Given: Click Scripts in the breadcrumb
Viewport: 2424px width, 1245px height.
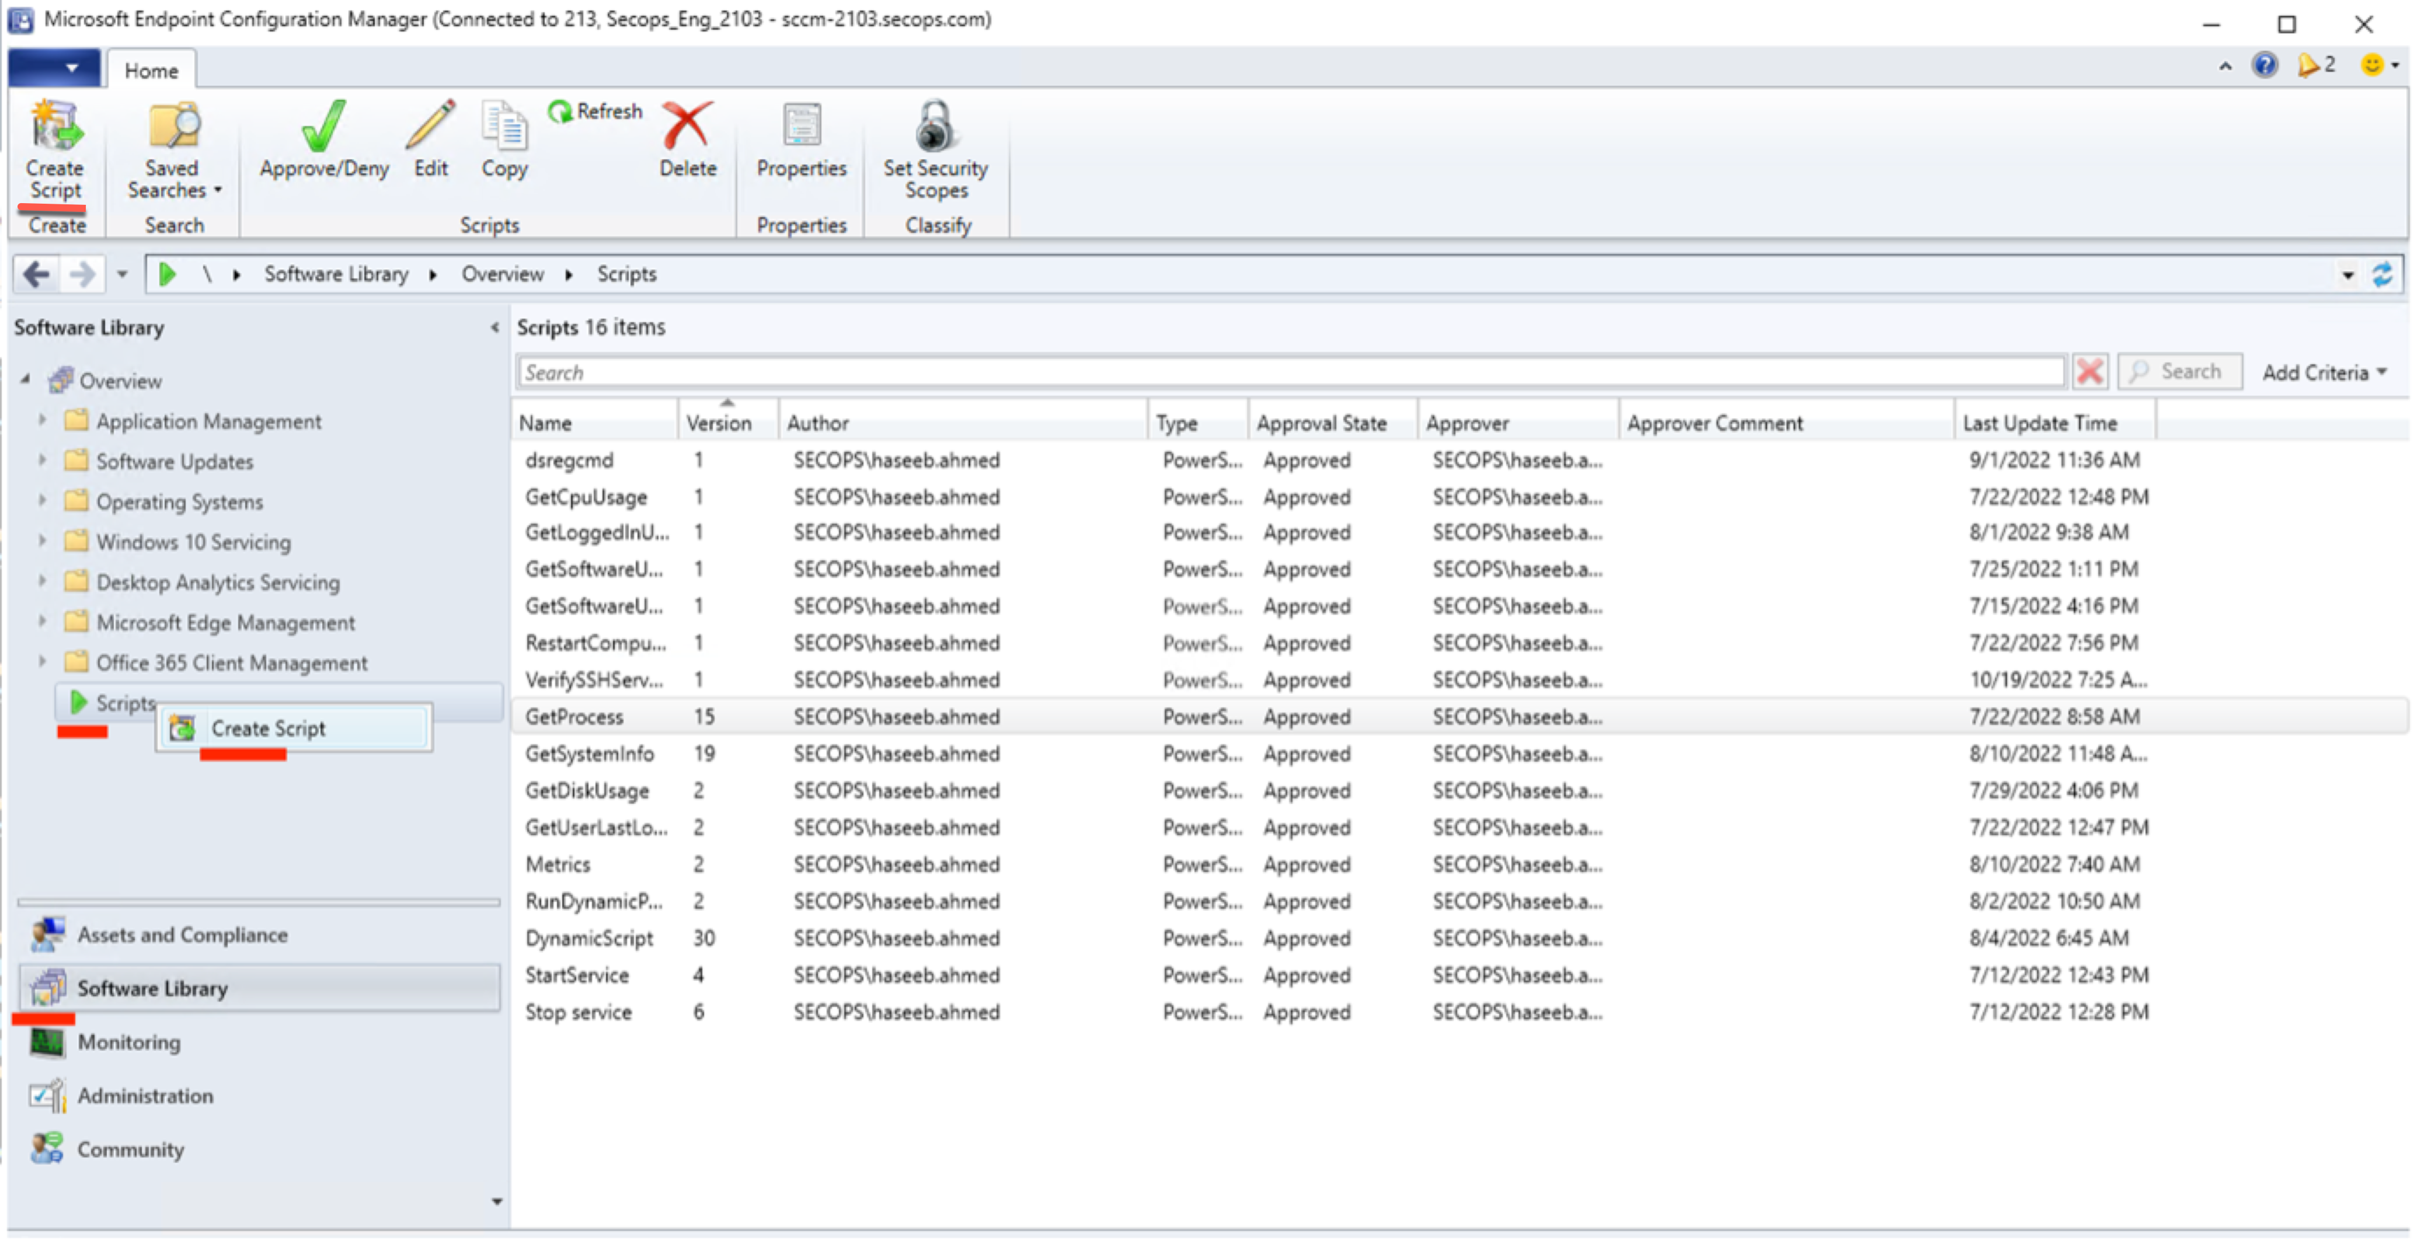Looking at the screenshot, I should pos(626,275).
